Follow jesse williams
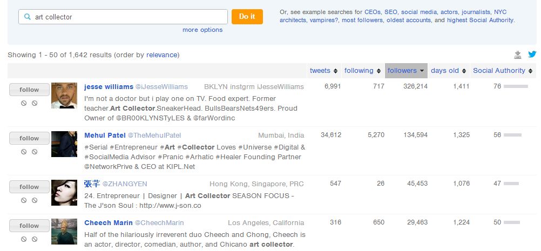 pos(29,90)
